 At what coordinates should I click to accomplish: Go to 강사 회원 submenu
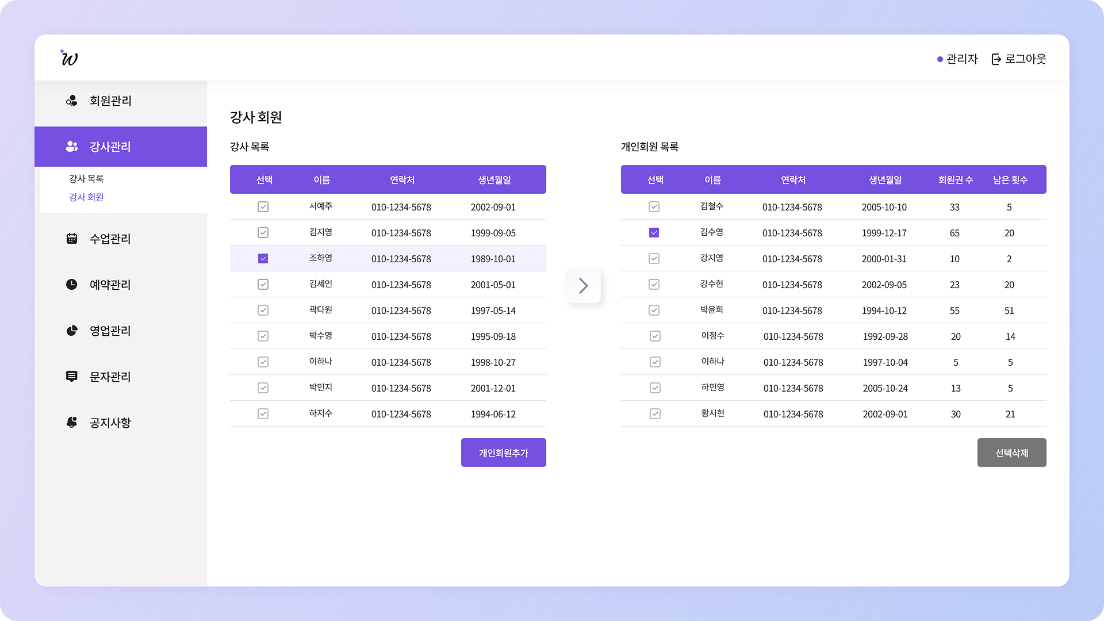(86, 197)
